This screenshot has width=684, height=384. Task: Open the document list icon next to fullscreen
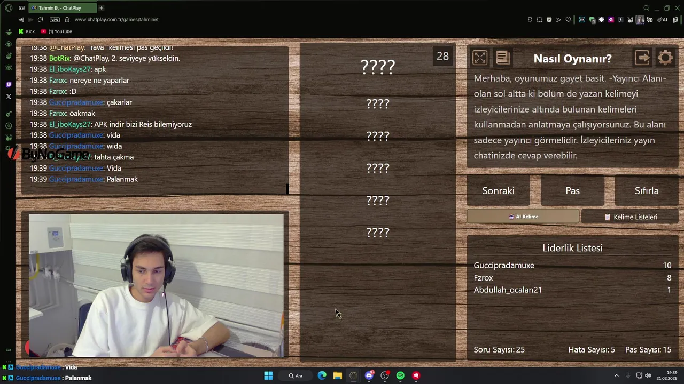click(503, 58)
